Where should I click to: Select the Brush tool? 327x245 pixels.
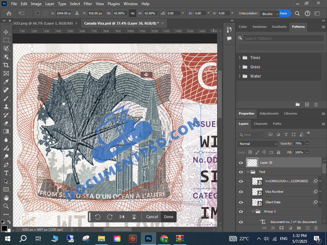[6, 98]
